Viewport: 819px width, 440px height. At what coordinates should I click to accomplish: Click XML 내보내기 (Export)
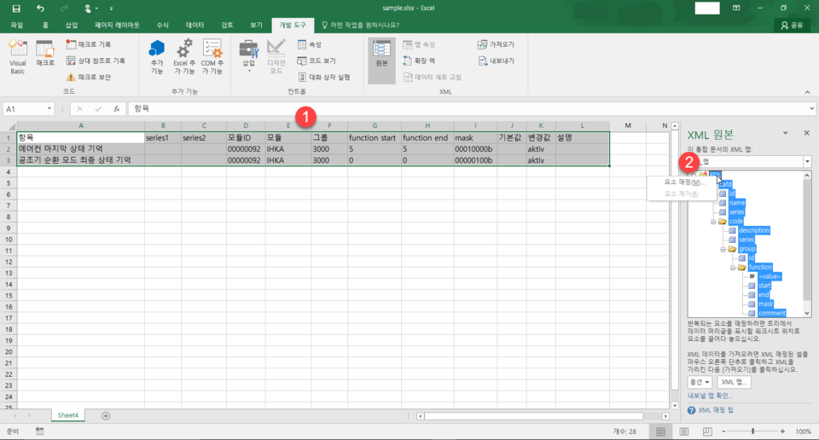(497, 61)
